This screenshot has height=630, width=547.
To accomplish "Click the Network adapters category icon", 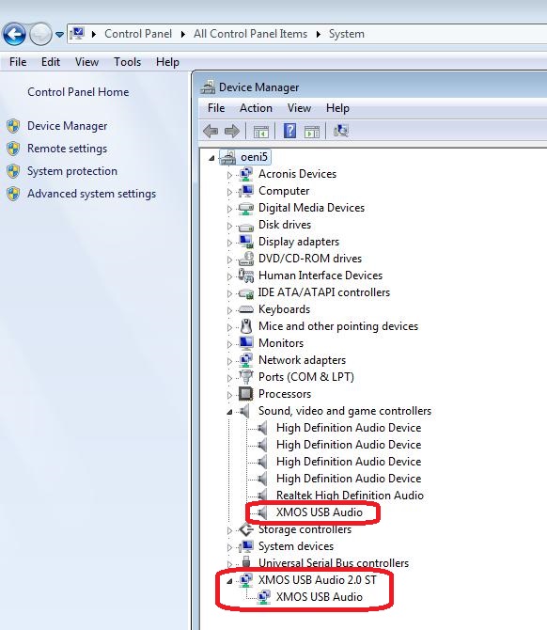I will (246, 360).
